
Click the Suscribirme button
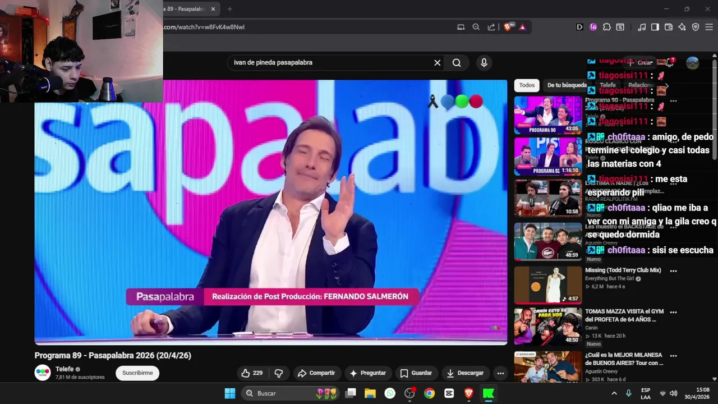[137, 373]
